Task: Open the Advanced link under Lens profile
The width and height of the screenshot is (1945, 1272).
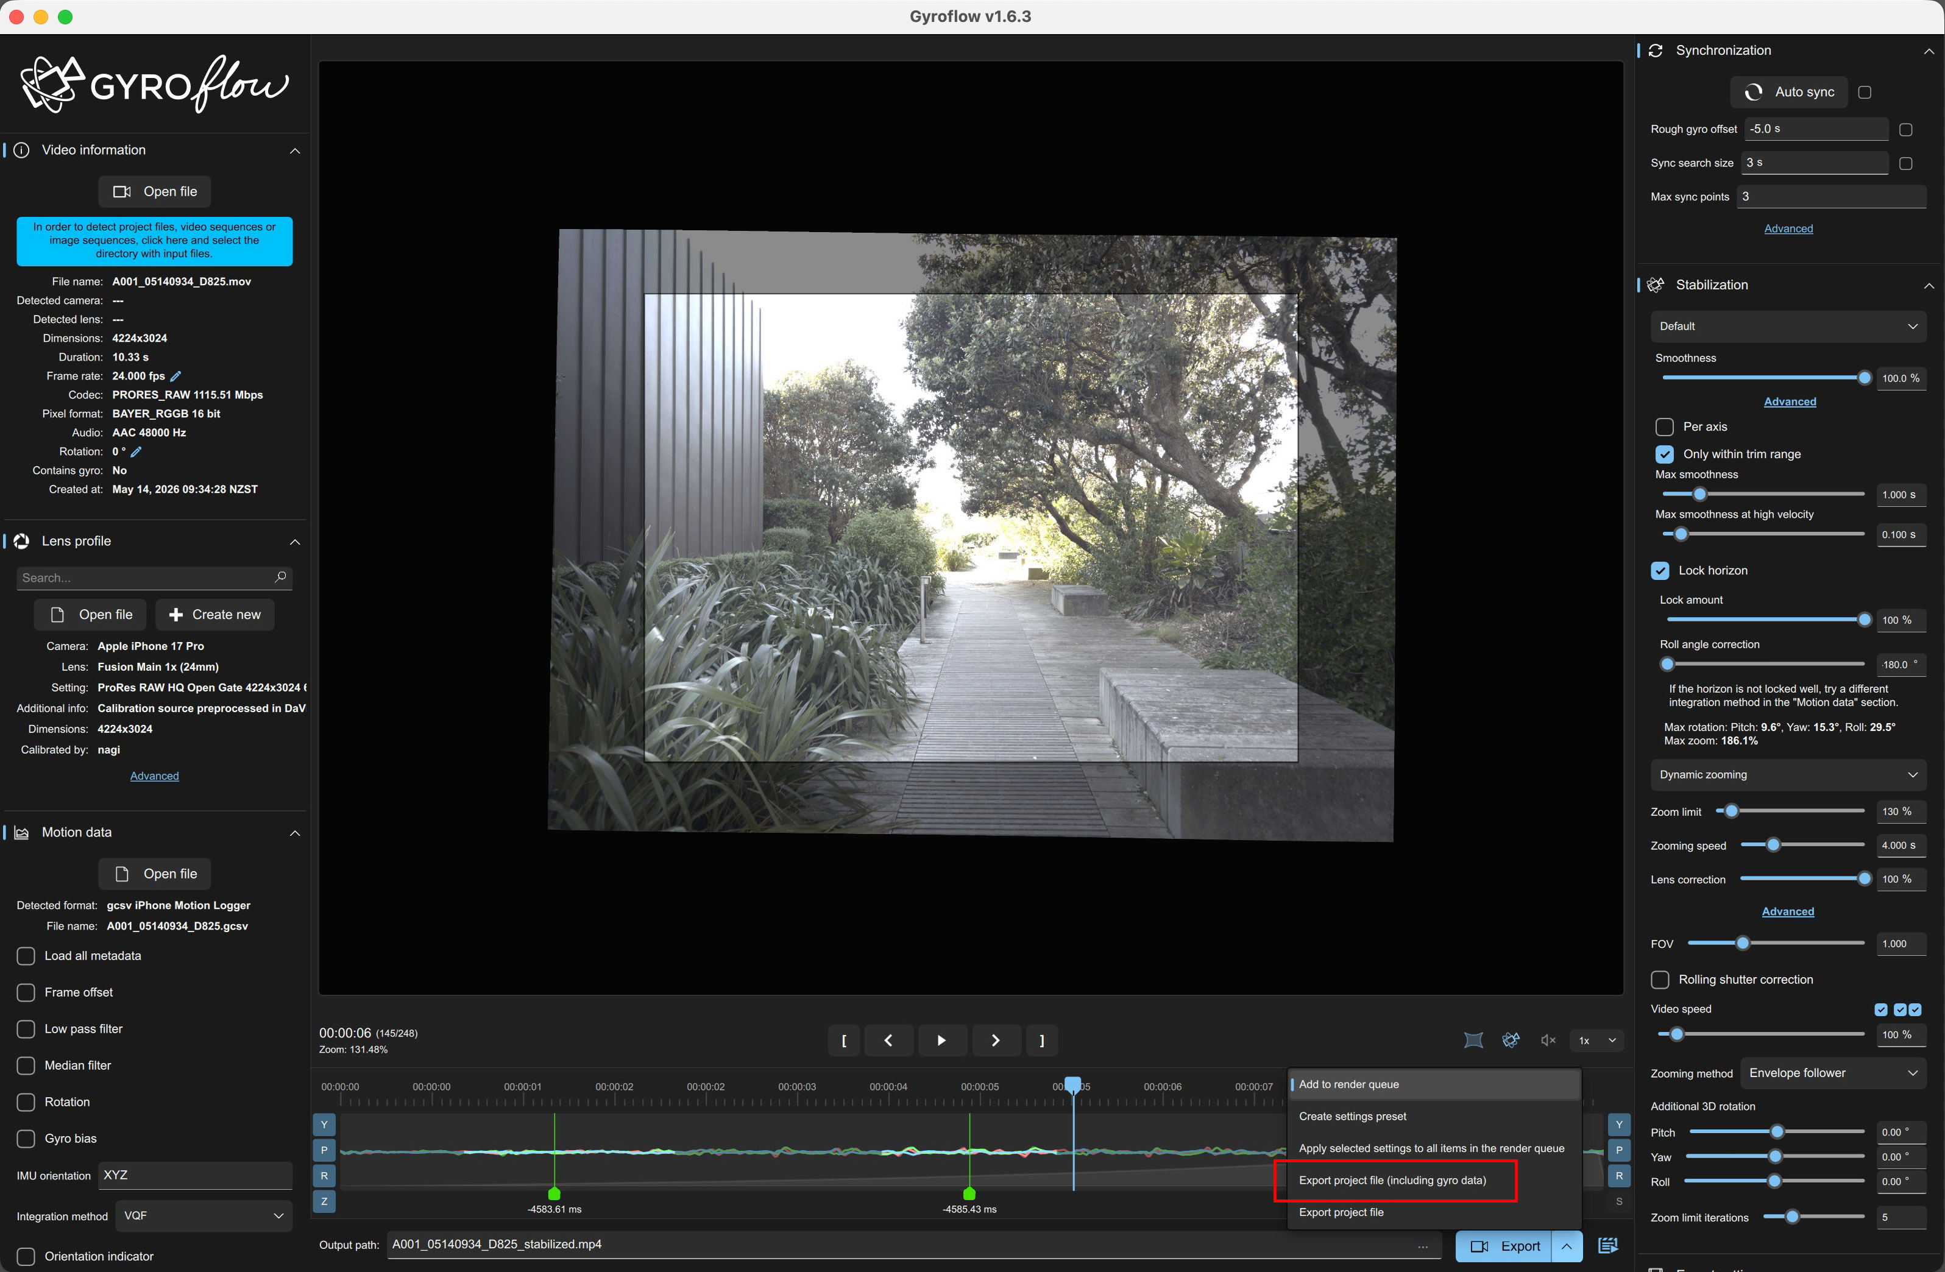Action: [154, 776]
